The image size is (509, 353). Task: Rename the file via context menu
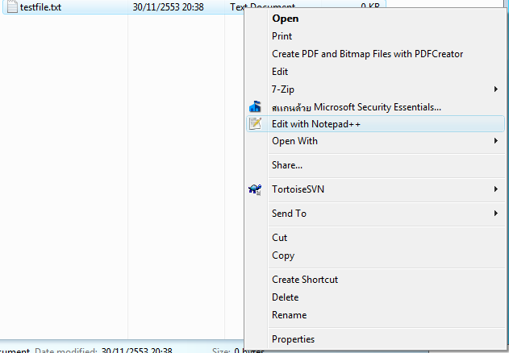point(289,315)
